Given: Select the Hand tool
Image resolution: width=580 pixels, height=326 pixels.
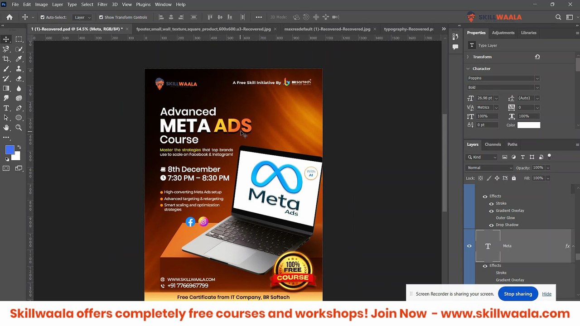Looking at the screenshot, I should tap(6, 128).
